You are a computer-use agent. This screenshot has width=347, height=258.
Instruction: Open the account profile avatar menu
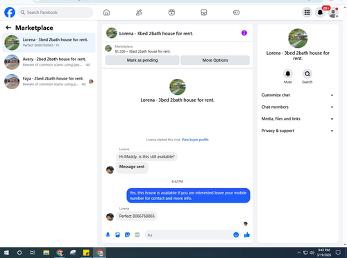tap(333, 12)
